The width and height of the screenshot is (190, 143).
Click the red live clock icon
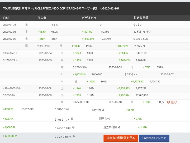(x=168, y=102)
